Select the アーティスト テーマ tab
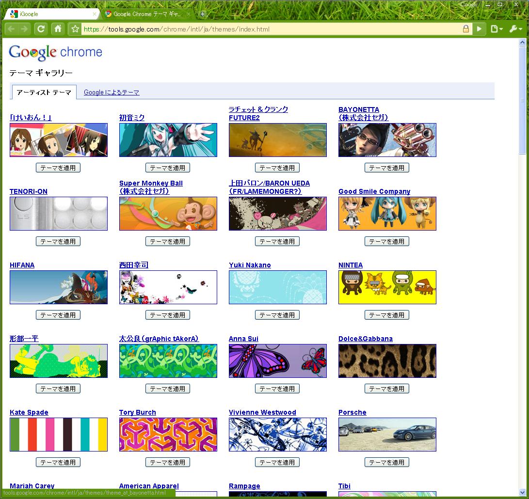Screen dimensions: 529x499 (44, 93)
